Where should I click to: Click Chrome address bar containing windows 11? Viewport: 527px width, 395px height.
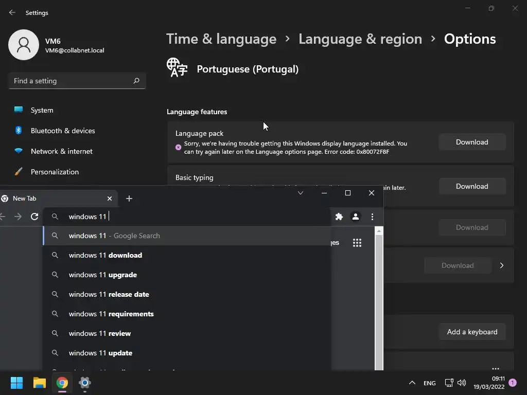tap(187, 217)
